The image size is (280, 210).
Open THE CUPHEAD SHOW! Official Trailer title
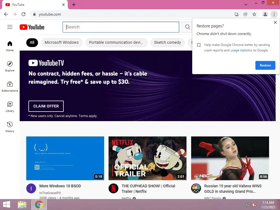[148, 189]
